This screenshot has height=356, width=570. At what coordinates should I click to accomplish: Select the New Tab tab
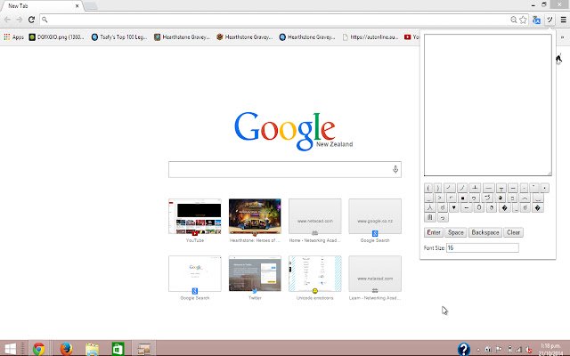coord(42,6)
